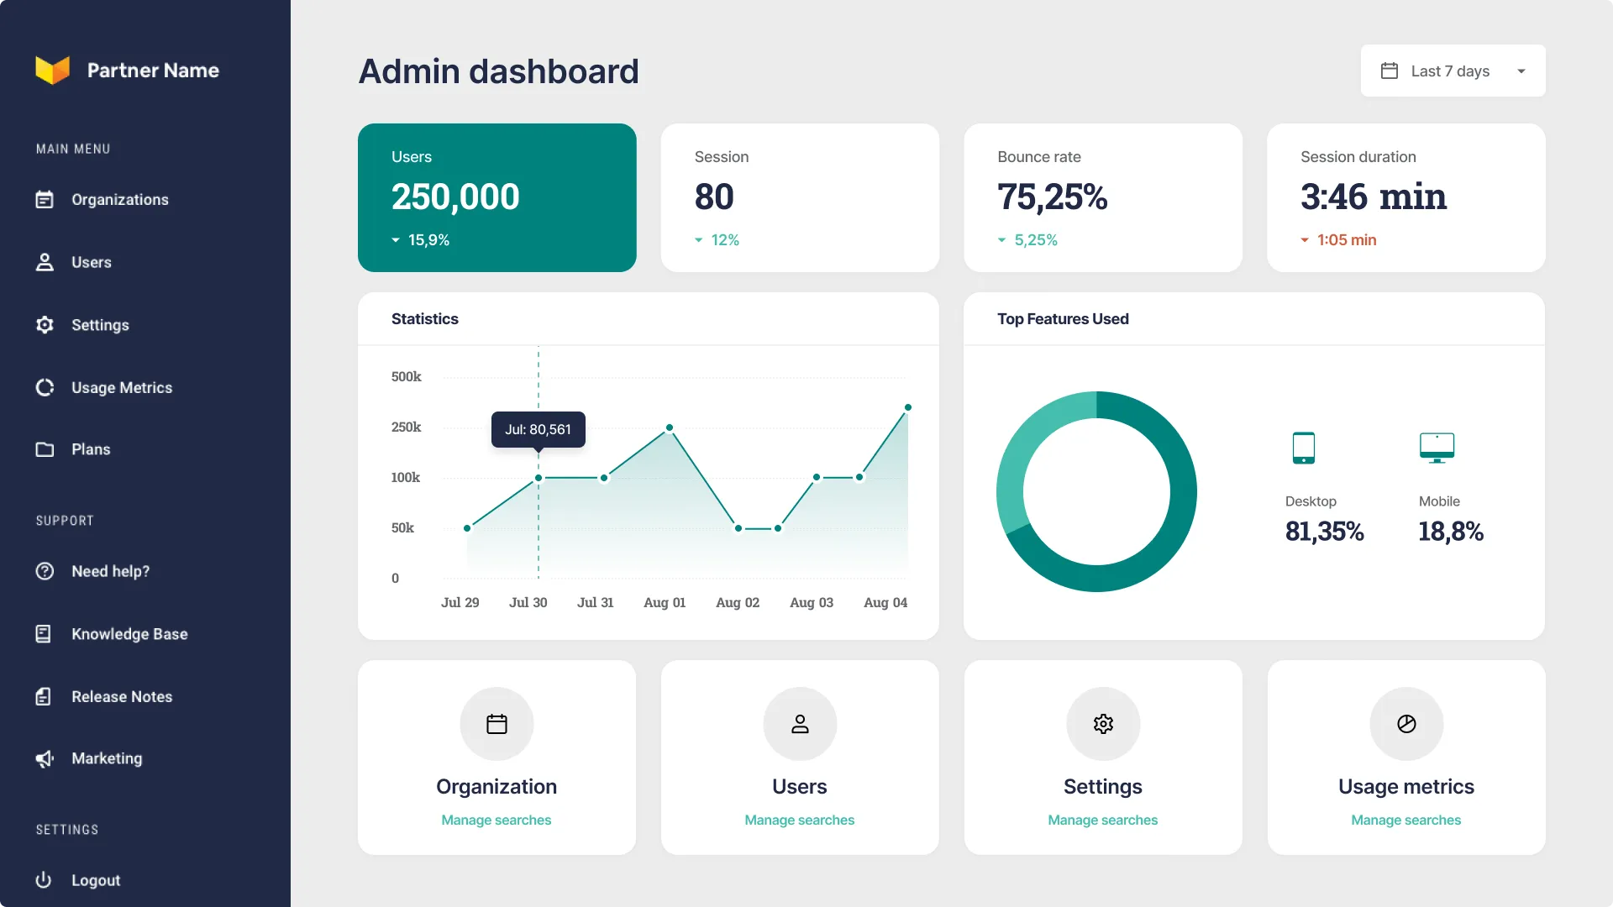This screenshot has height=907, width=1613.
Task: Select the Usage Metrics sidebar icon
Action: click(x=45, y=387)
